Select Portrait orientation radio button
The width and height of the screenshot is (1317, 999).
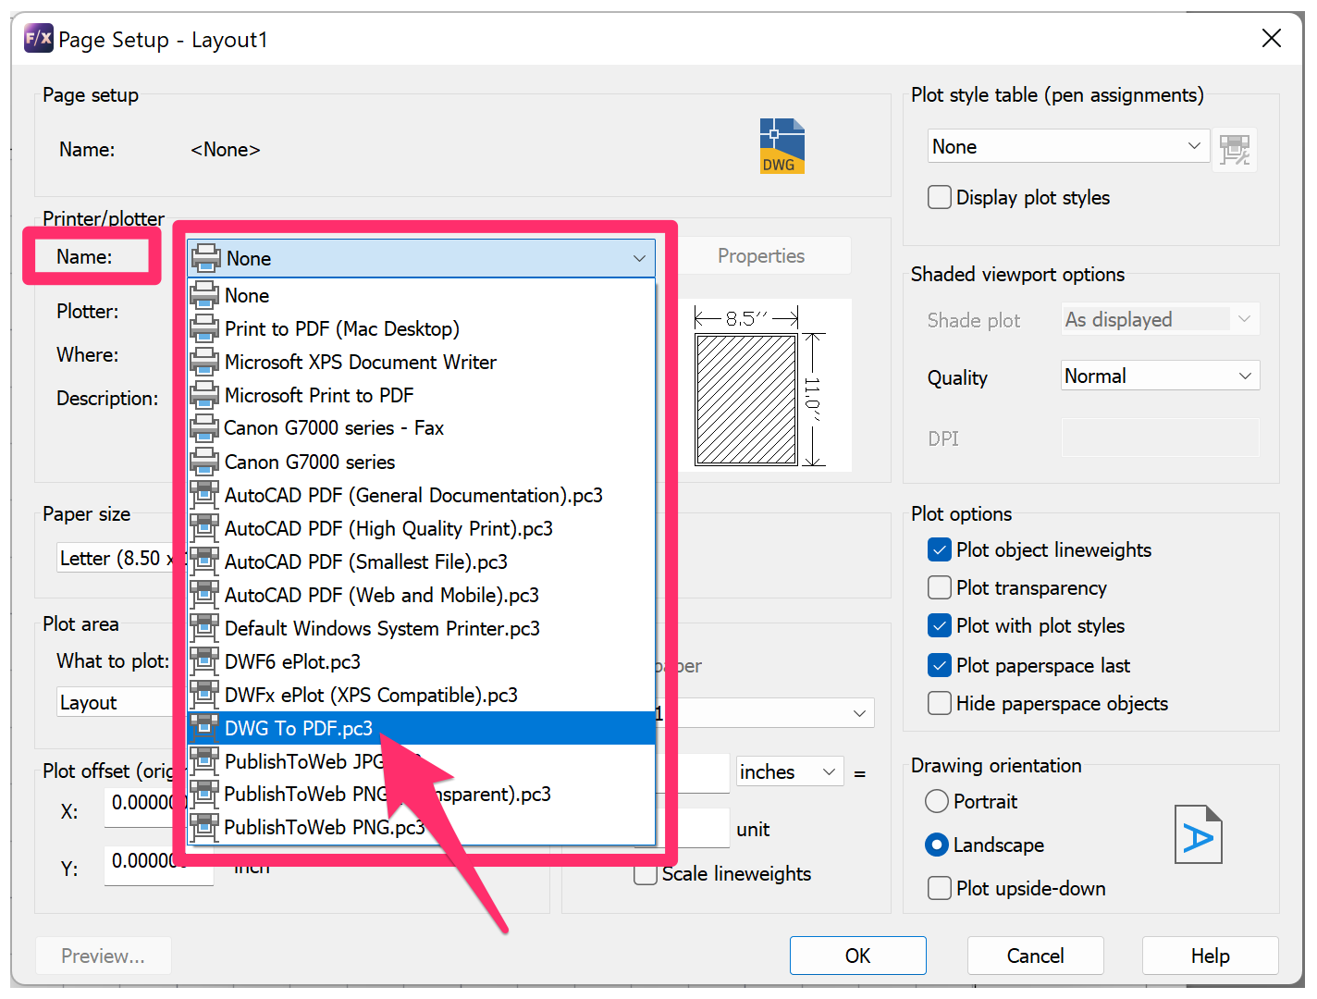click(x=937, y=802)
